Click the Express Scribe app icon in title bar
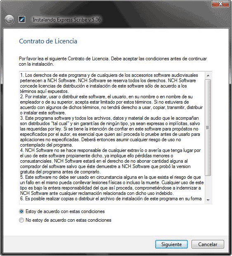232x256 pixels. point(22,19)
